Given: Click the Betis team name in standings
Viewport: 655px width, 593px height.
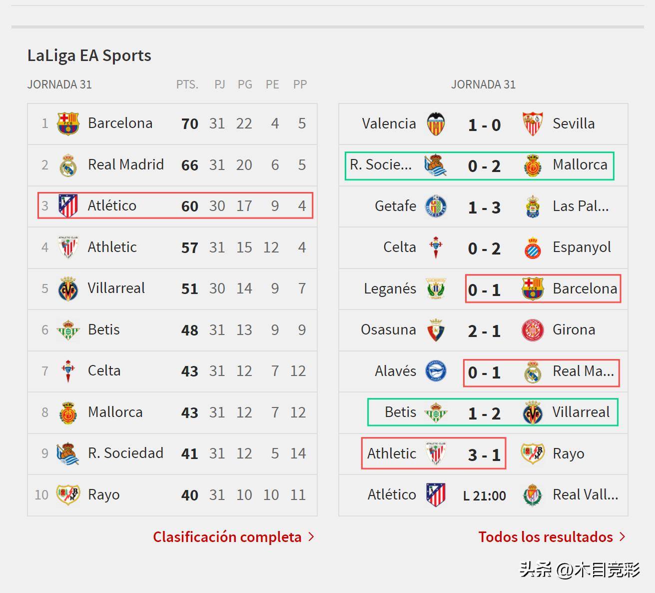Looking at the screenshot, I should [x=104, y=329].
